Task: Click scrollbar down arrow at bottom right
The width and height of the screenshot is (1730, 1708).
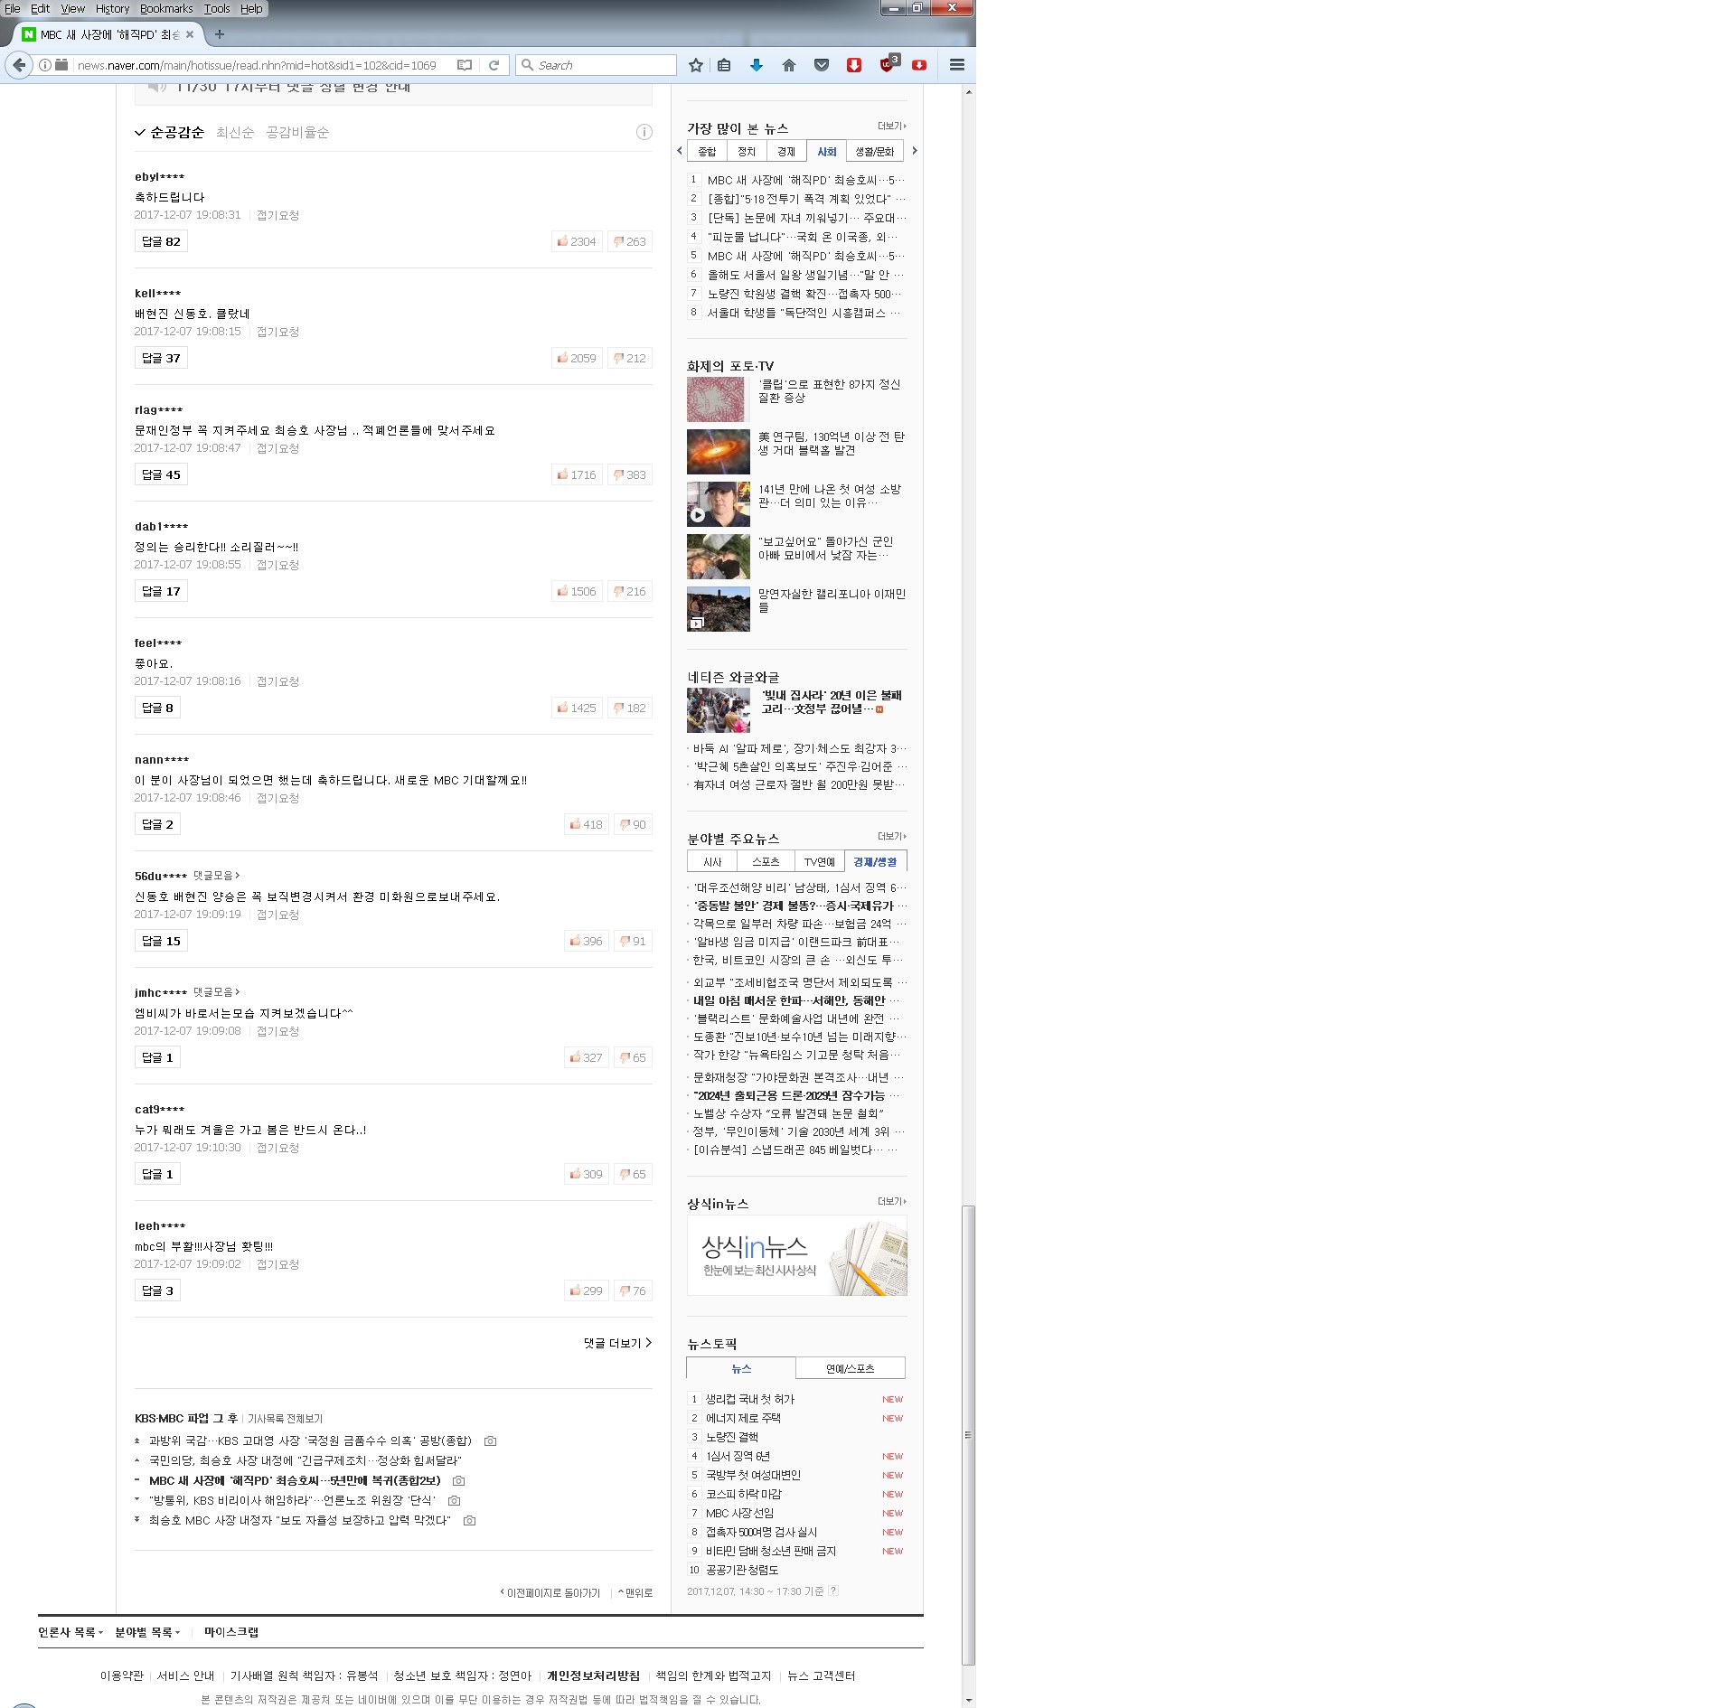Action: pos(969,1700)
